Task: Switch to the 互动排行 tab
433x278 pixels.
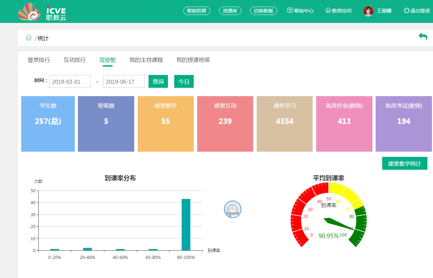Action: pyautogui.click(x=74, y=60)
